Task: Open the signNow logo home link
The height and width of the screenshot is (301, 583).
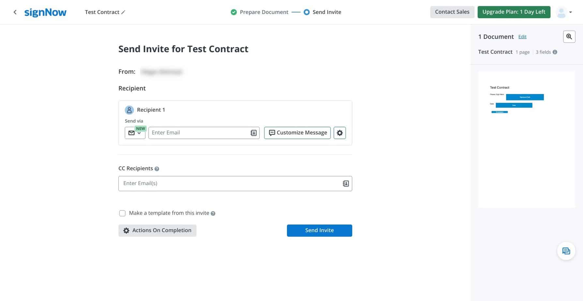Action: tap(45, 12)
